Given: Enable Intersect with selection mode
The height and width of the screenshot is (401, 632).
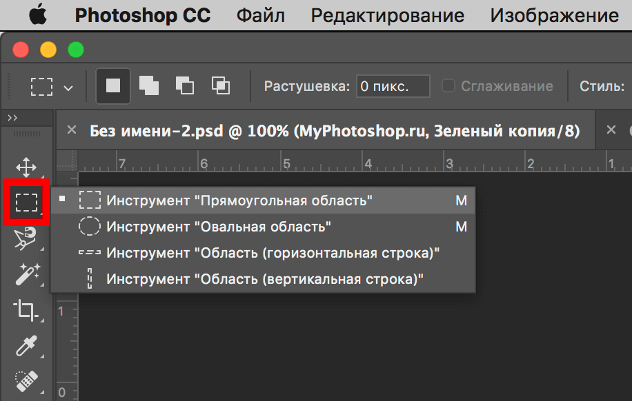Looking at the screenshot, I should click(220, 85).
